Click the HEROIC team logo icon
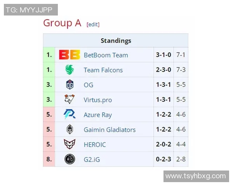The image size is (233, 186). (x=70, y=145)
